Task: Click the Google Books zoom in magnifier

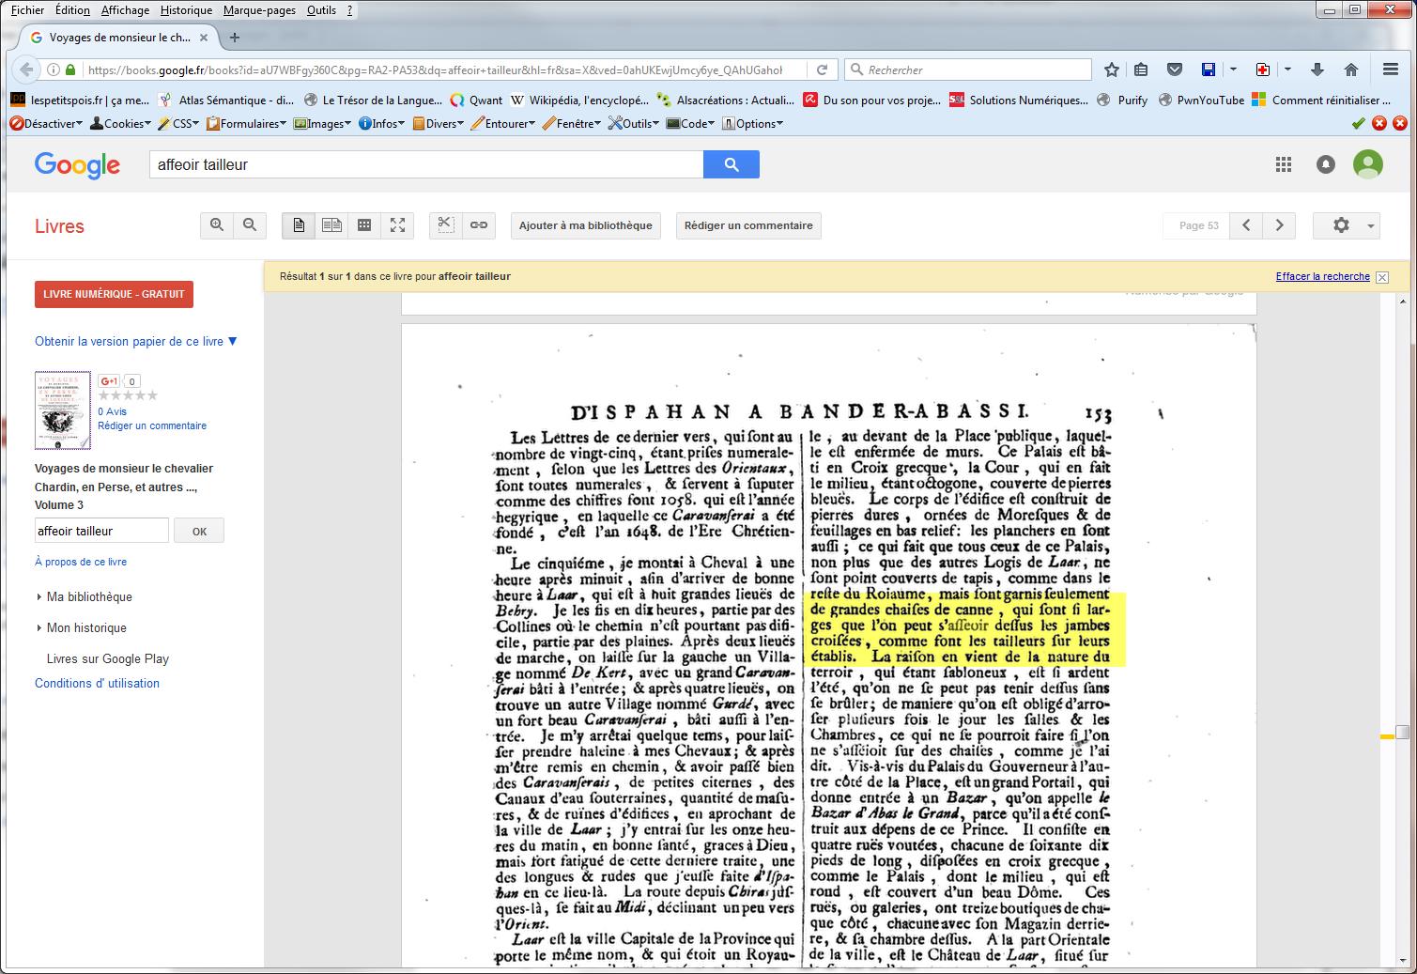Action: click(217, 225)
